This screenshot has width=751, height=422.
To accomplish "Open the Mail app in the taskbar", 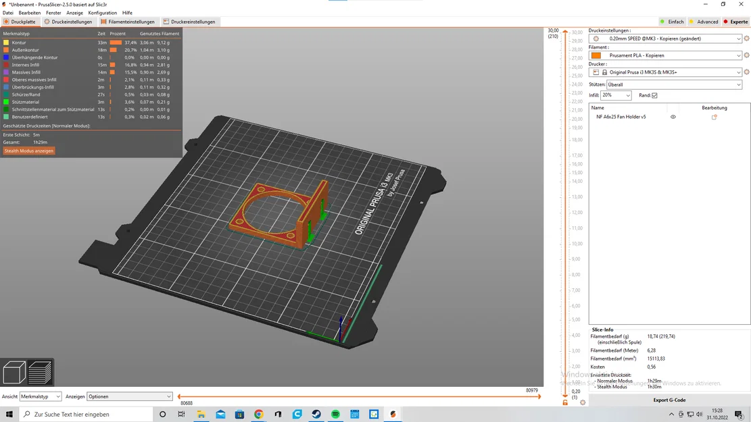I will click(220, 415).
